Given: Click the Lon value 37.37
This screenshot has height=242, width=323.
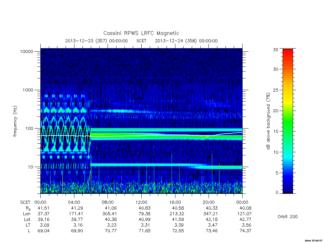Looking at the screenshot, I should 44,214.
